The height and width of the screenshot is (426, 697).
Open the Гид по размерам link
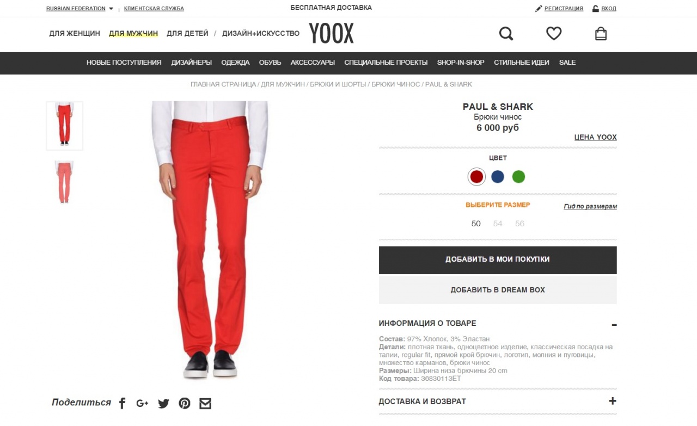tap(590, 207)
